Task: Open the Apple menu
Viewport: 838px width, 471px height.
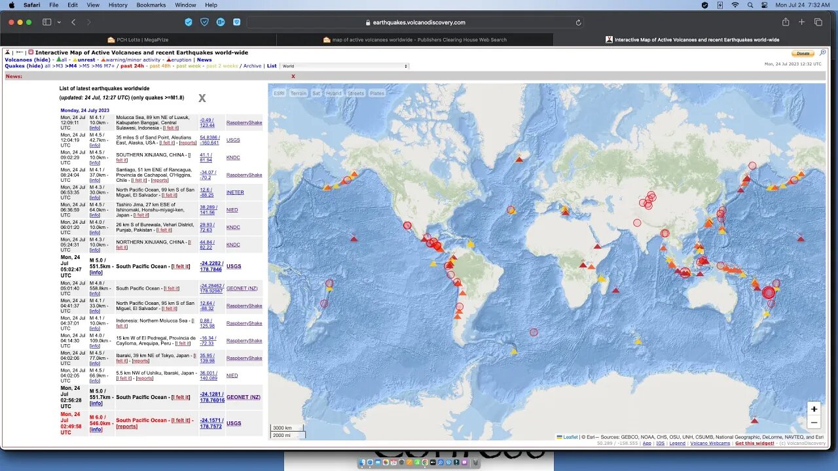Action: pos(11,5)
